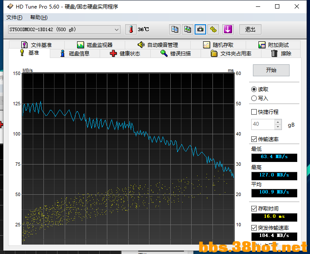The image size is (310, 254).
Task: Click the average speed value 100.9 MB/s
Action: [x=274, y=193]
